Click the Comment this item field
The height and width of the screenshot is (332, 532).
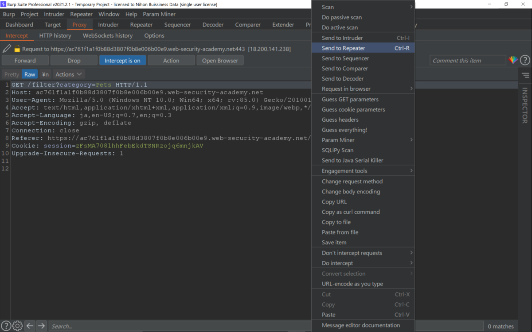tap(468, 60)
